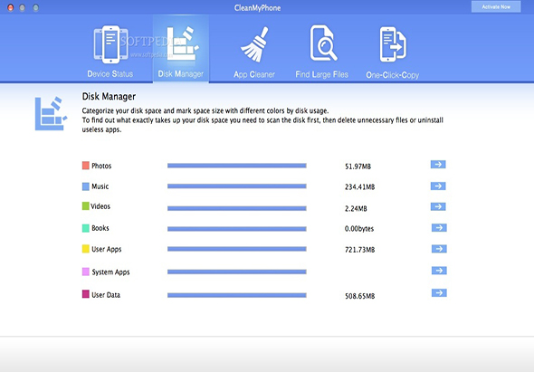Minimize the CleanMyPhone window

coord(22,7)
